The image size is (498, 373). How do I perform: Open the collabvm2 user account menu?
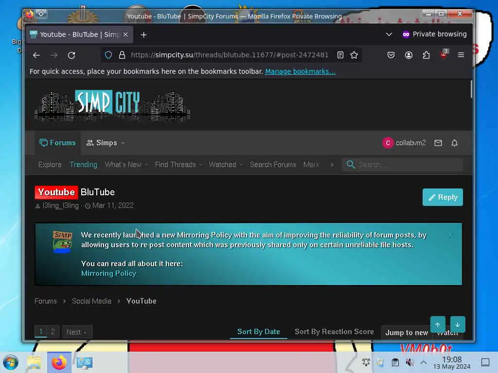click(404, 143)
